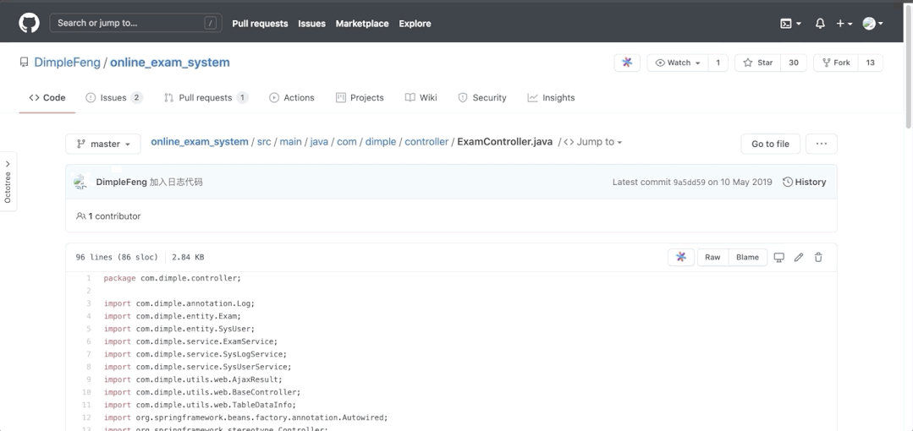Open file in GitHub Desktop via monitor icon

click(779, 257)
